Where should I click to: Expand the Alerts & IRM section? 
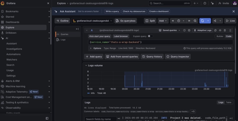pyautogui.click(x=49, y=81)
